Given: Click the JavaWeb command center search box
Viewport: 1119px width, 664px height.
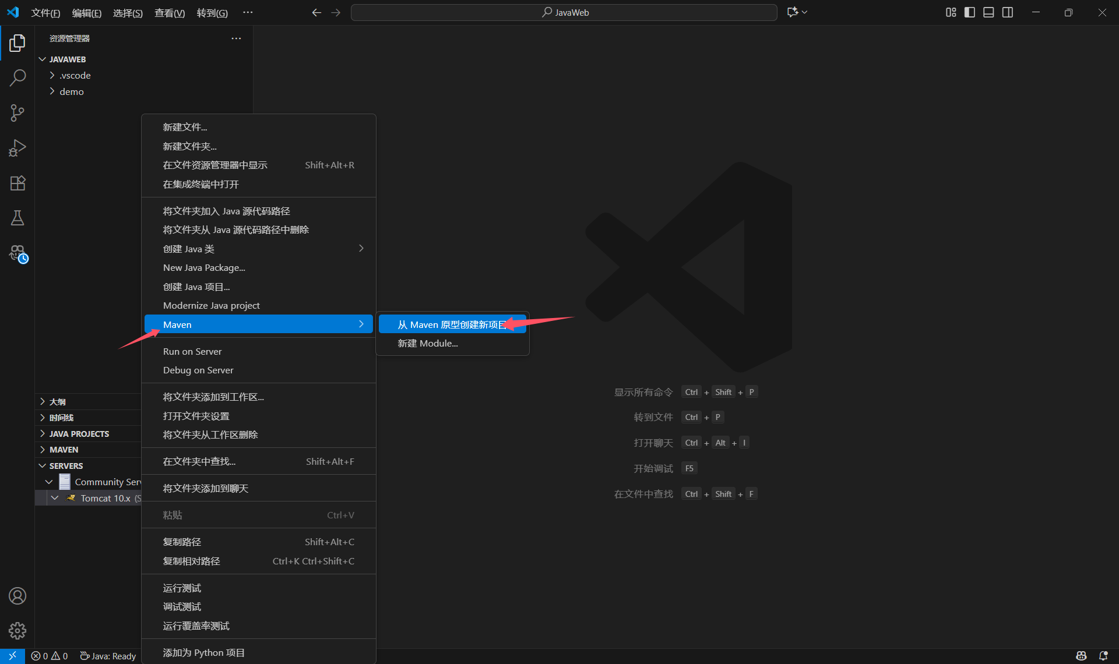Looking at the screenshot, I should [x=564, y=12].
